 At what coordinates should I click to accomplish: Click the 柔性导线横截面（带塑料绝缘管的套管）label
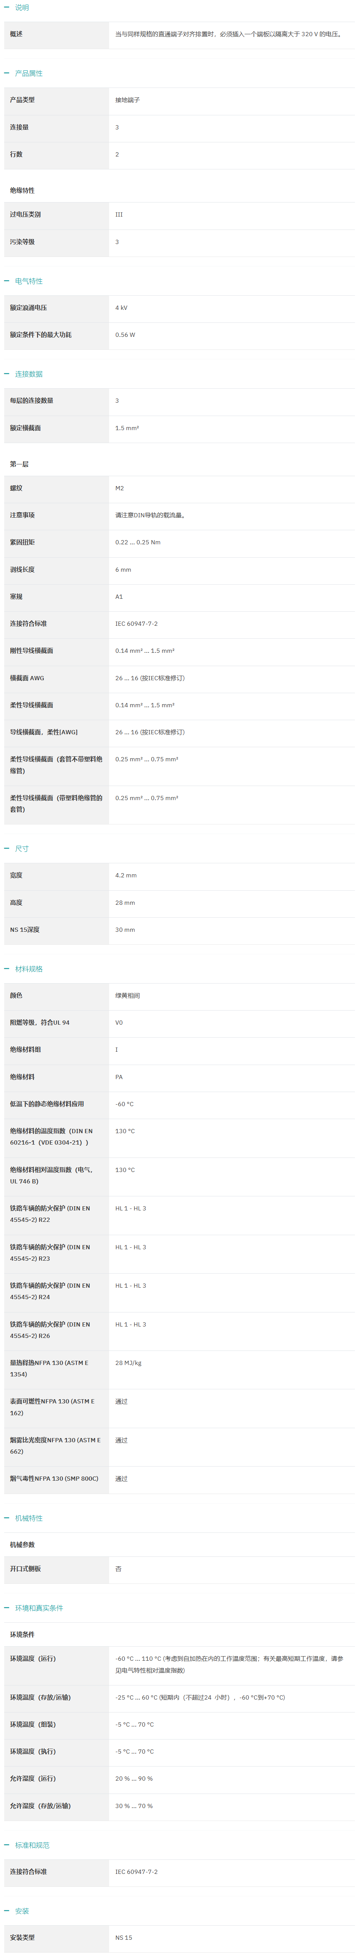56,804
